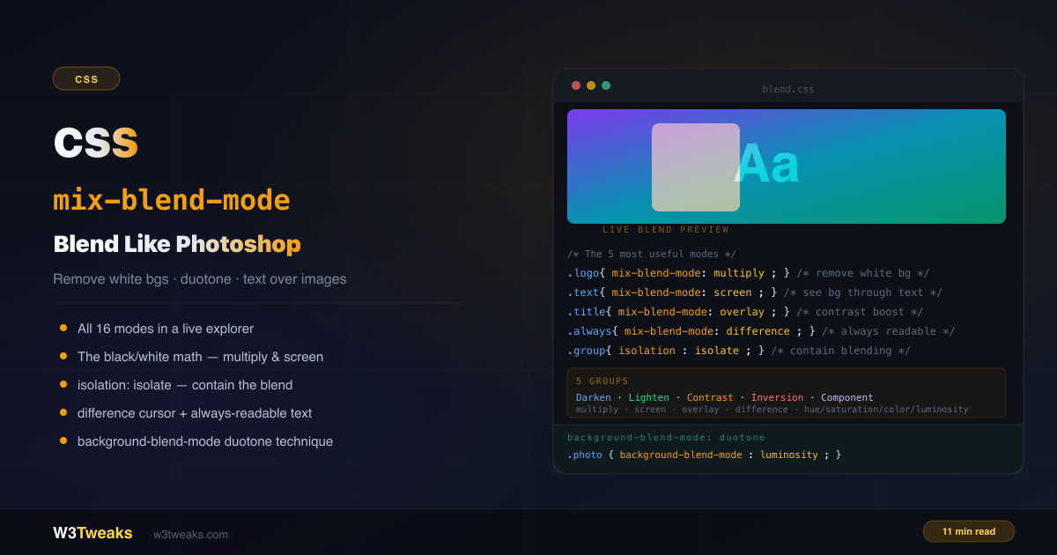The image size is (1057, 555).
Task: Click bullet 'The black/white math — multiply & screen'
Action: [x=200, y=357]
